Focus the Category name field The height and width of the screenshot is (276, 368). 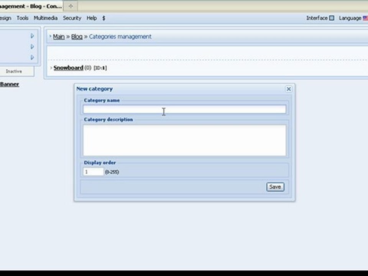coord(184,109)
